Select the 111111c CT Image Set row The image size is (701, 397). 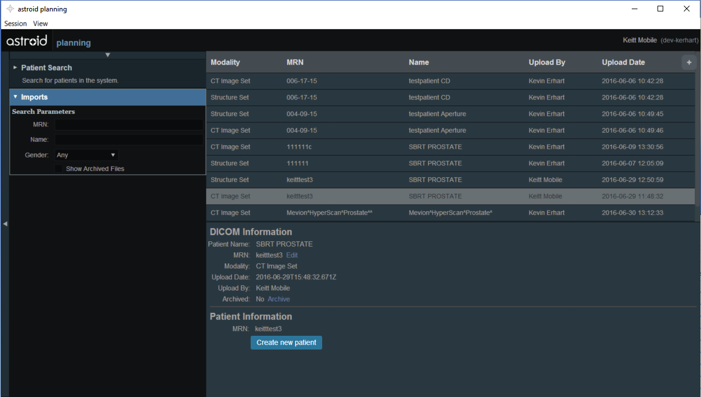pyautogui.click(x=450, y=147)
